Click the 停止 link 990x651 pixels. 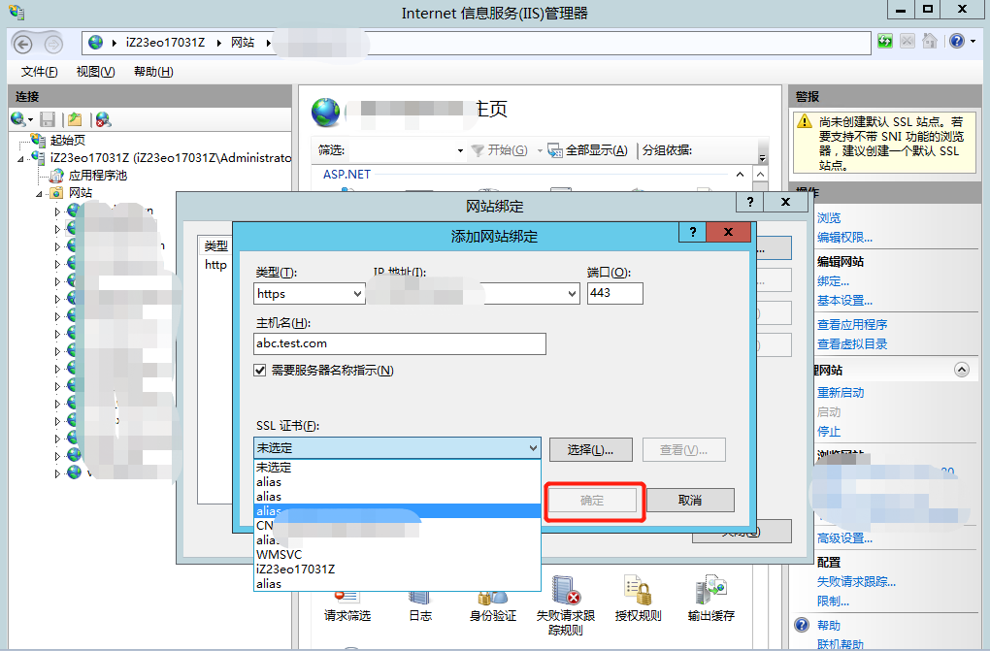coord(829,432)
